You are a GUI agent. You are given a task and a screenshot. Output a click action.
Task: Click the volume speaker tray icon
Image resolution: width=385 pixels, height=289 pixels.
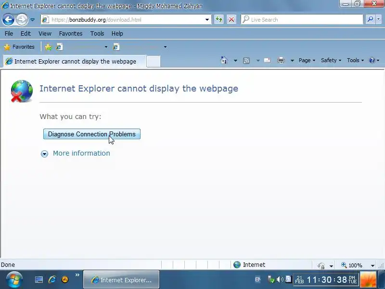(280, 279)
